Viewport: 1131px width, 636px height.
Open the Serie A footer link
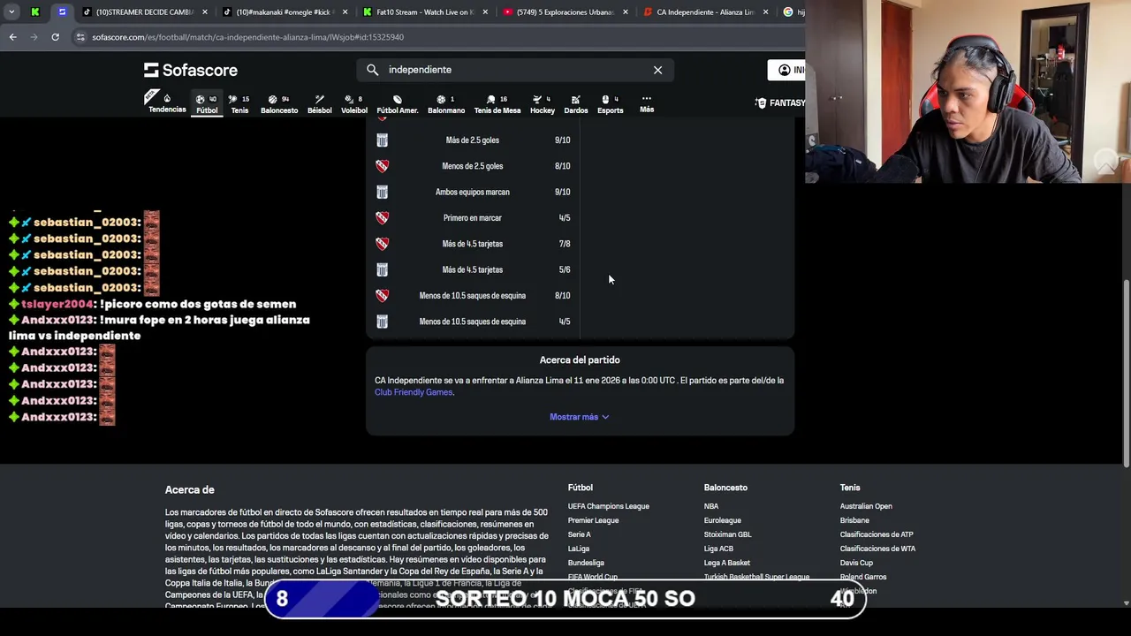(579, 534)
